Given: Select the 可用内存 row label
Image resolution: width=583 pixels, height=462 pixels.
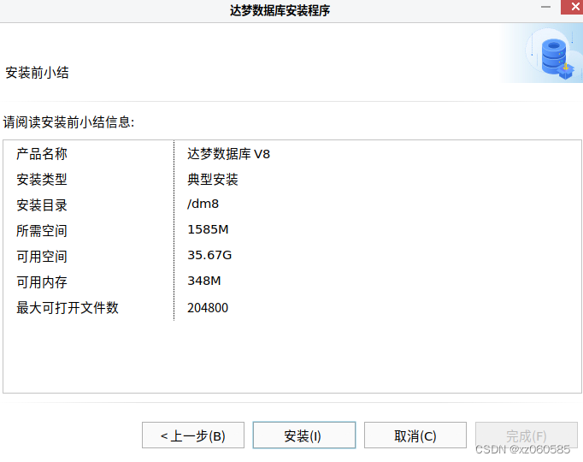Looking at the screenshot, I should pyautogui.click(x=42, y=282).
